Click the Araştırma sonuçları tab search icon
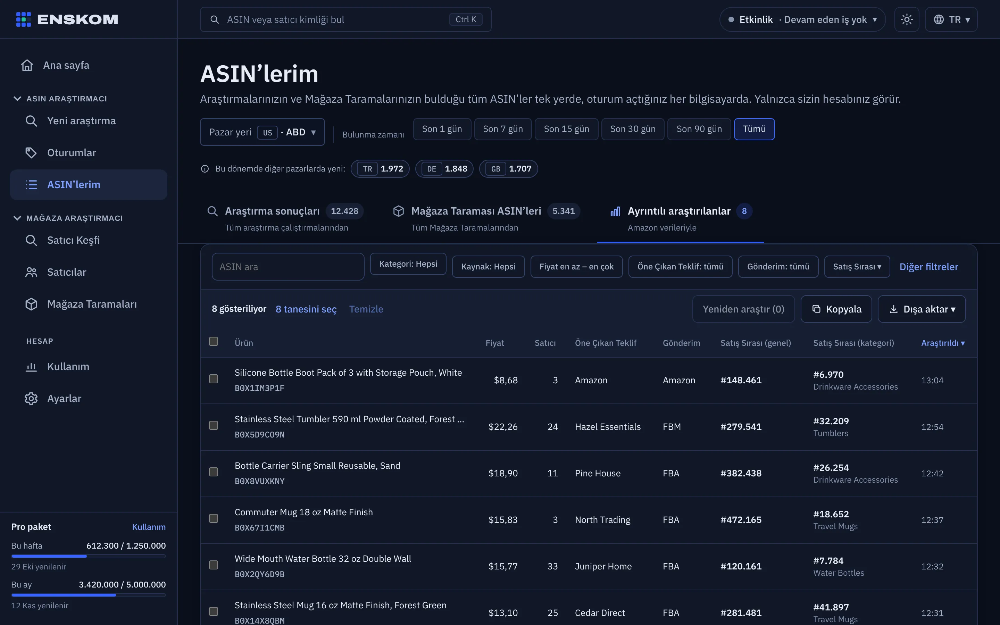This screenshot has height=625, width=1000. (x=212, y=211)
